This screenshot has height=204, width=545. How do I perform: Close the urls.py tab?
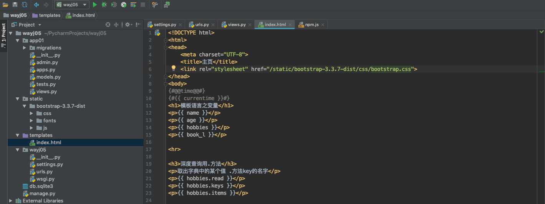pos(213,25)
